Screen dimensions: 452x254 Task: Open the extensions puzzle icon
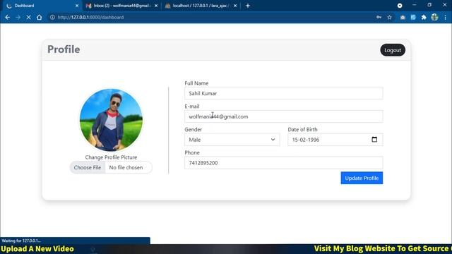[424, 17]
